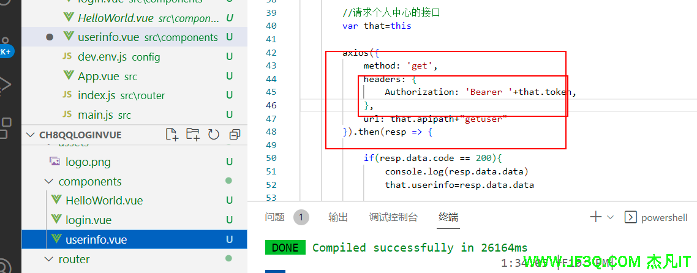
Task: Collapse the CH8QQLOGINVUE project section
Action: point(30,135)
